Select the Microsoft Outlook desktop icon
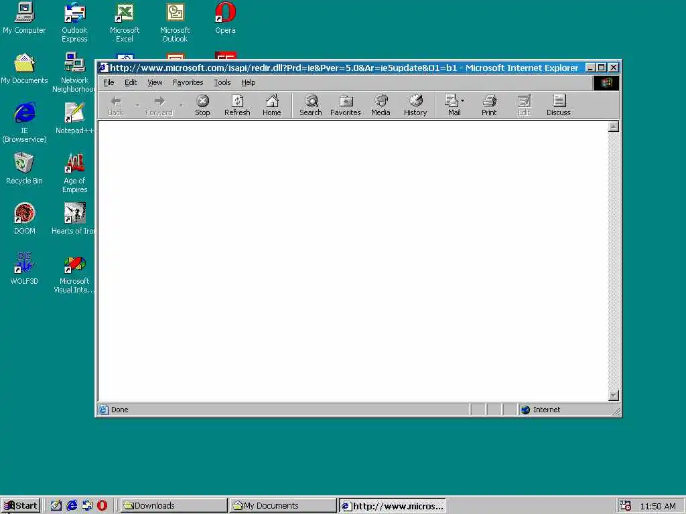Screen dimensions: 686x514 click(x=175, y=23)
